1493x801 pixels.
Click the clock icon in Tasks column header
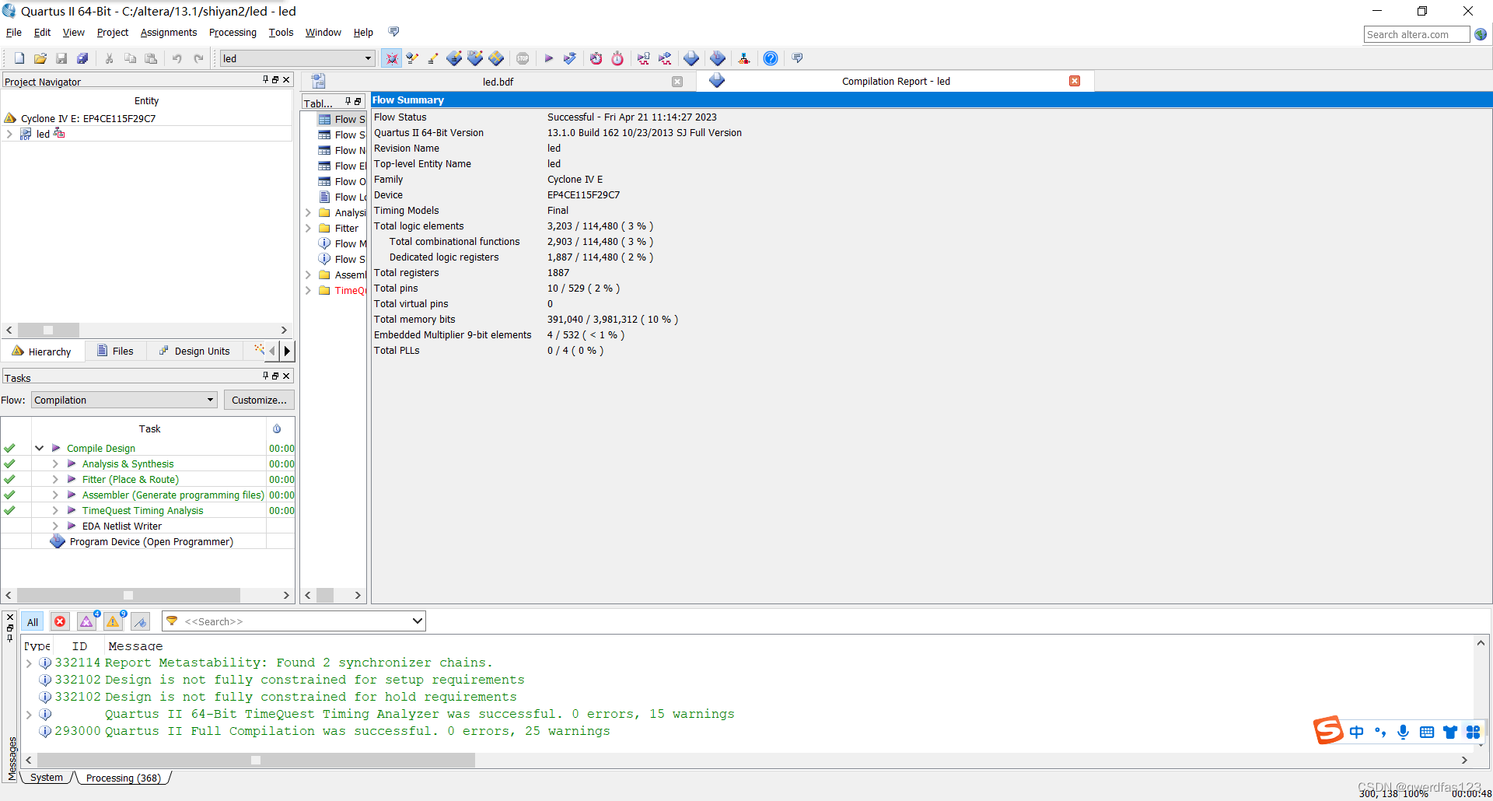pyautogui.click(x=277, y=428)
